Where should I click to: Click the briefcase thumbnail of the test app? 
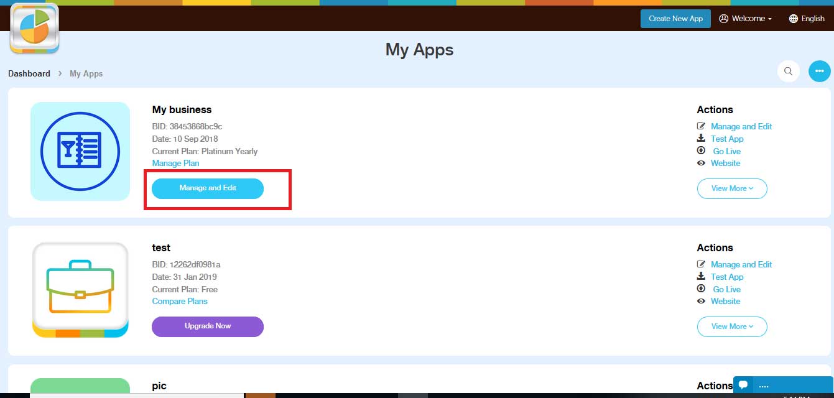tap(80, 289)
